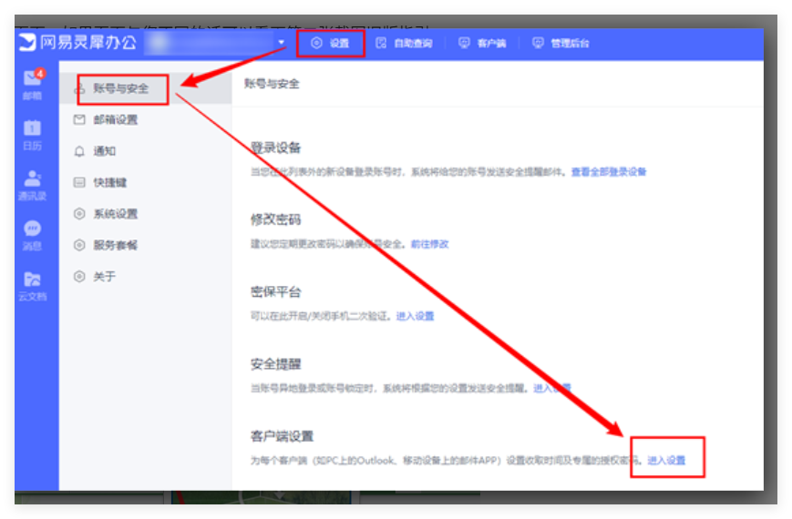Image resolution: width=792 pixels, height=519 pixels.
Task: Select 关于 in settings menu
Action: point(146,276)
